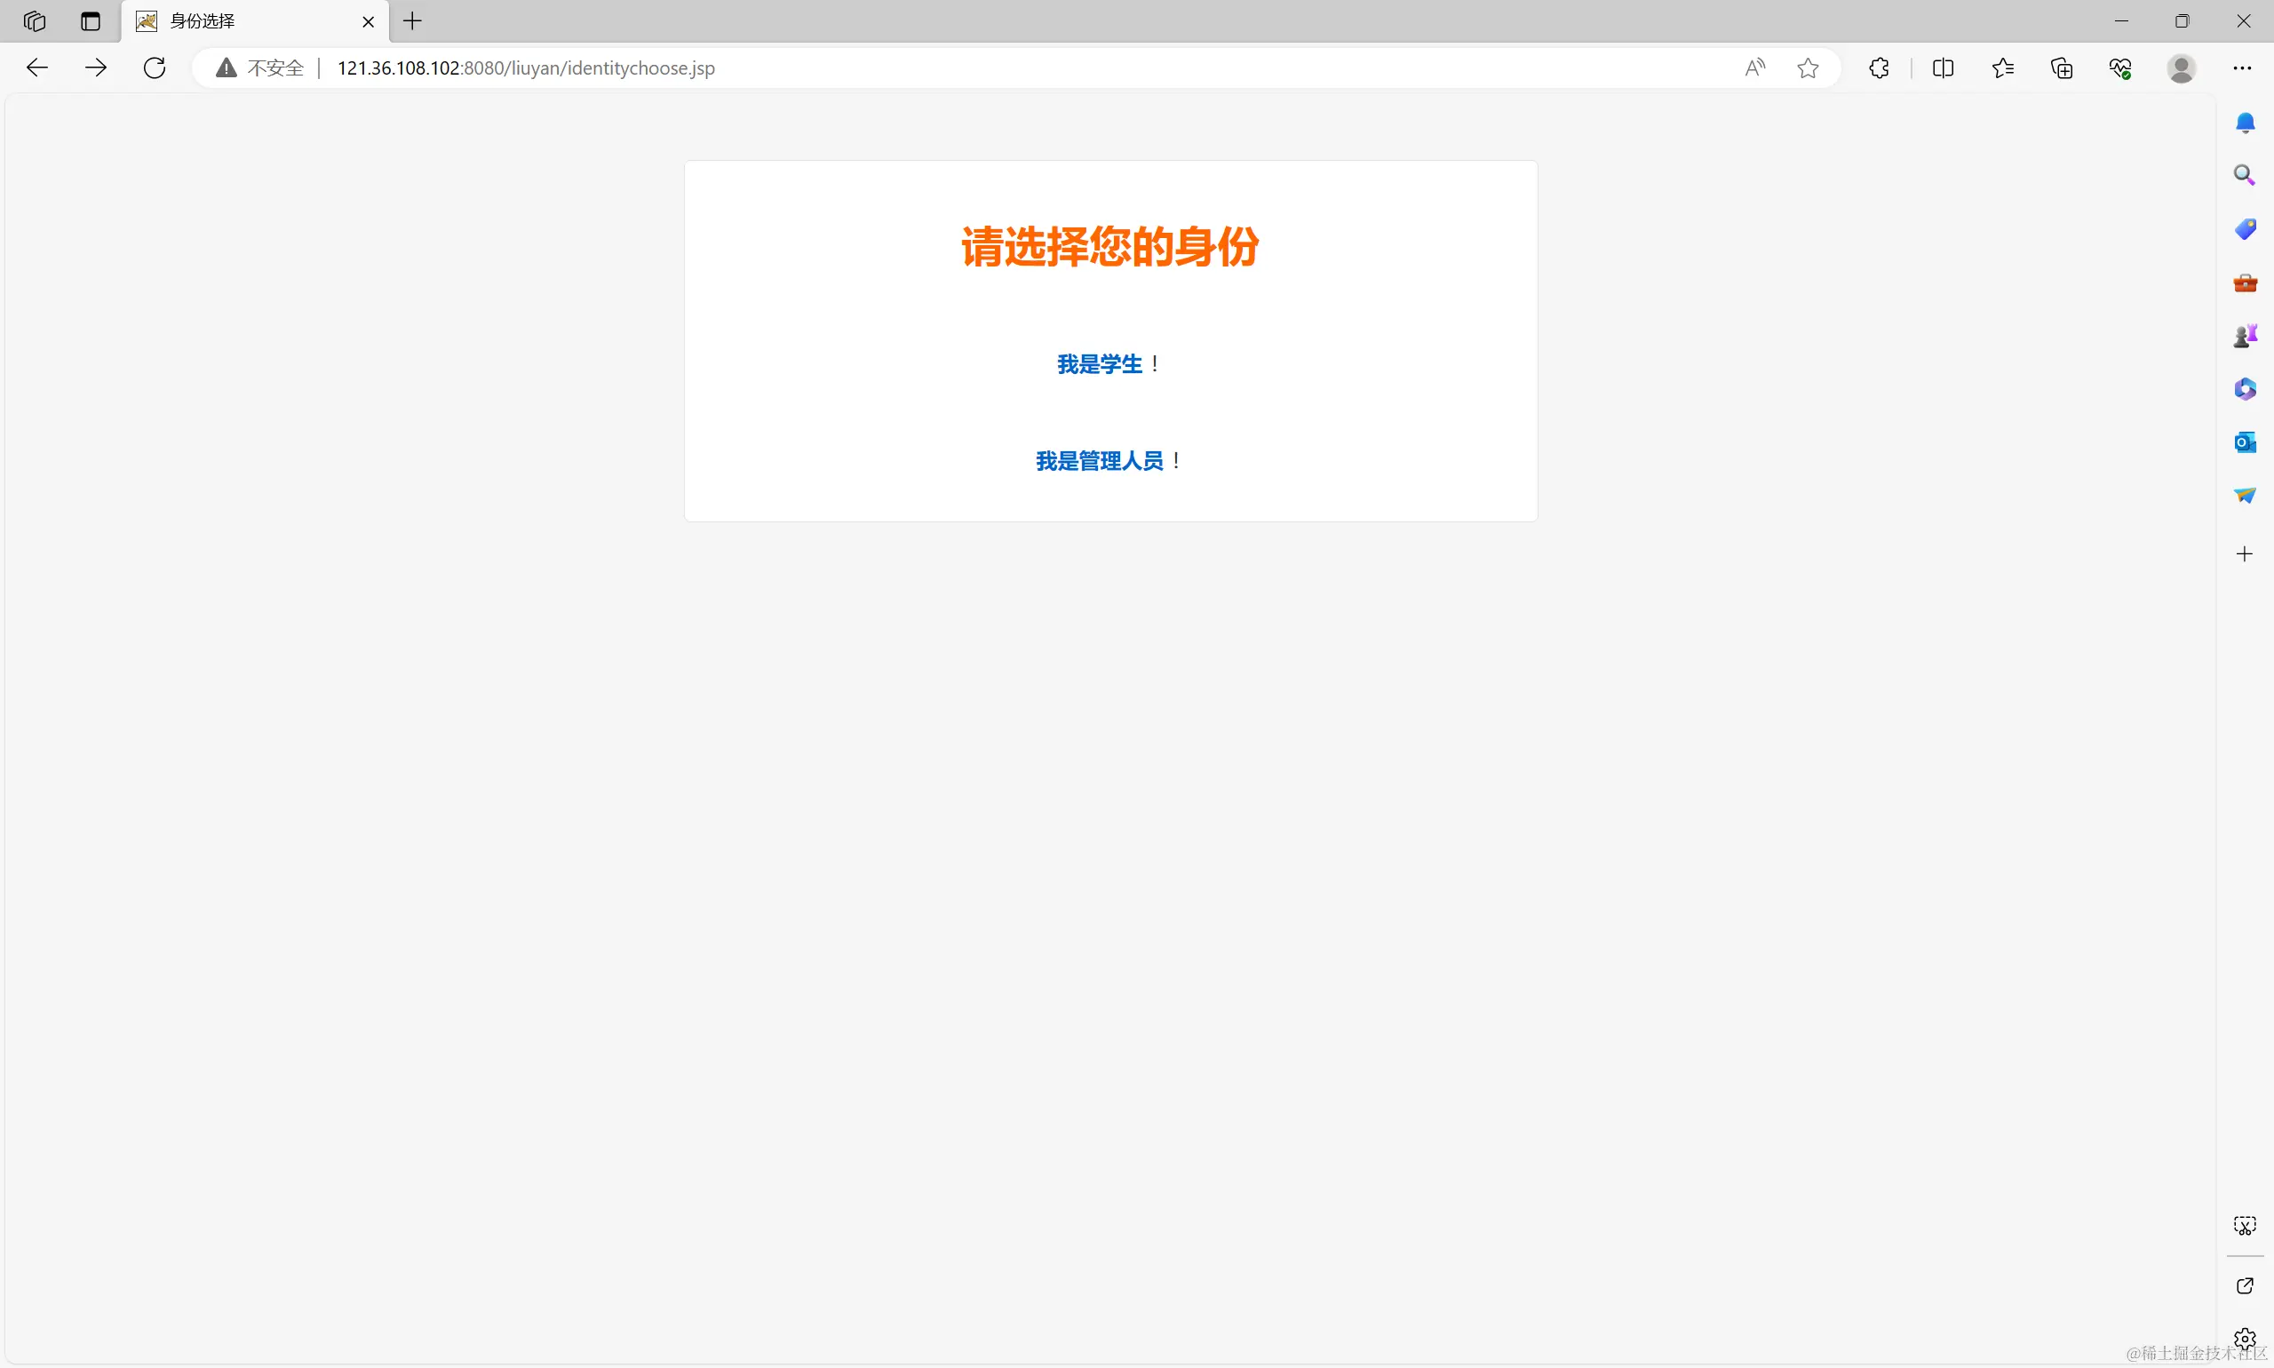Enable split screen view
The width and height of the screenshot is (2274, 1368).
(x=1943, y=68)
